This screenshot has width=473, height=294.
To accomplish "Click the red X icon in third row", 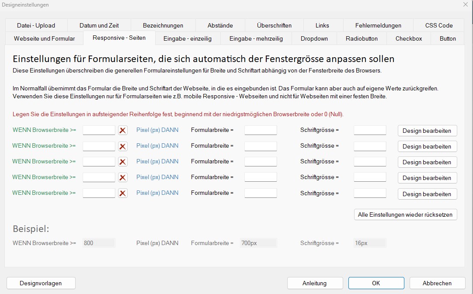I will 123,162.
